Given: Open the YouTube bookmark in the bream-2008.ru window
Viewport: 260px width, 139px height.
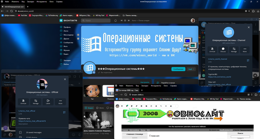Looking at the screenshot, I should pos(136,99).
